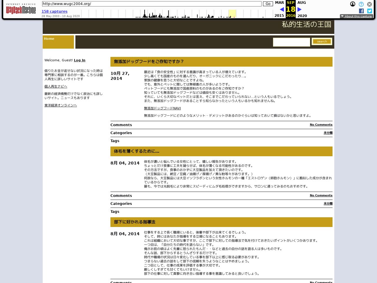Expand About this capture
The image size is (377, 283).
click(x=356, y=17)
